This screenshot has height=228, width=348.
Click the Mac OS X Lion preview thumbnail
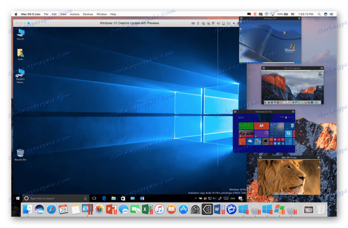[x=289, y=177]
